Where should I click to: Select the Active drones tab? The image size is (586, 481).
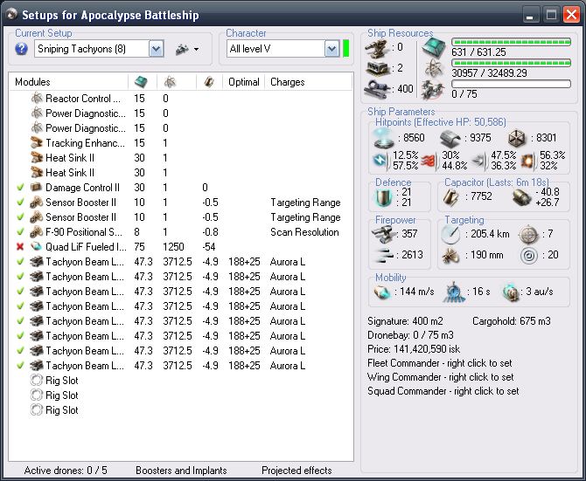(x=65, y=471)
